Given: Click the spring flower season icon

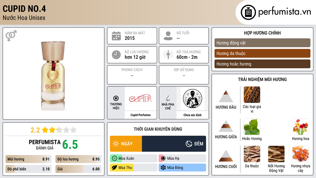Looking at the screenshot, I should coord(114,159).
